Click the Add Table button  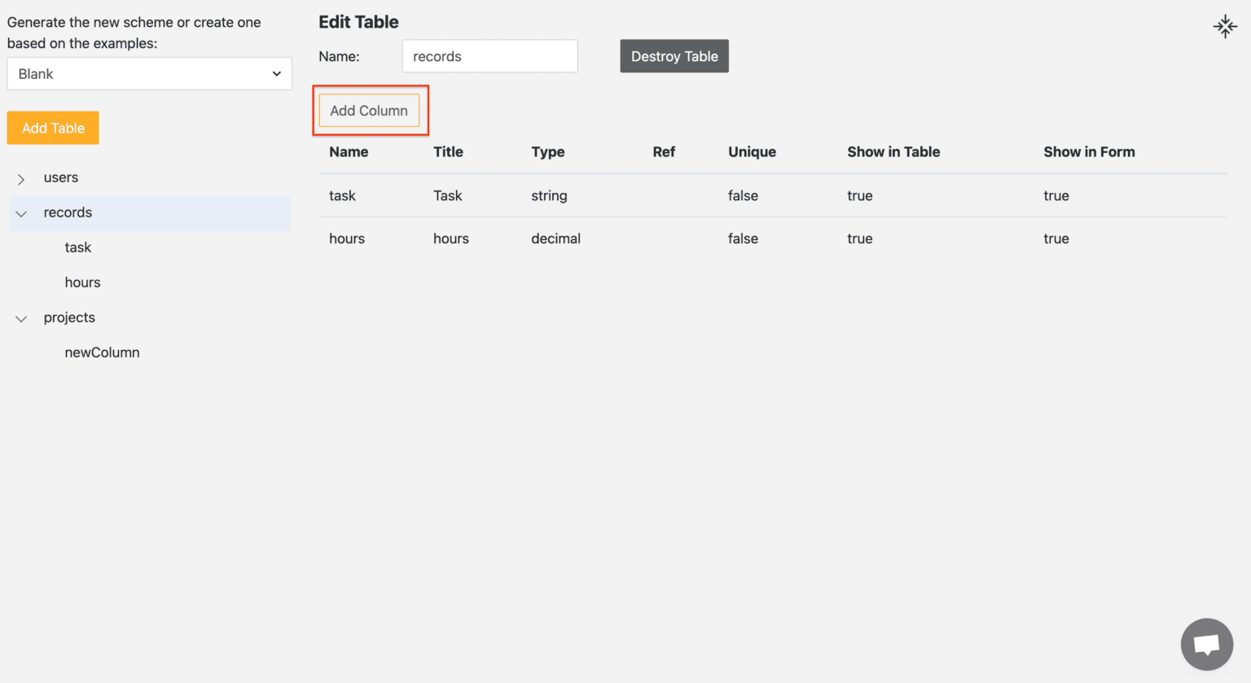[x=53, y=128]
